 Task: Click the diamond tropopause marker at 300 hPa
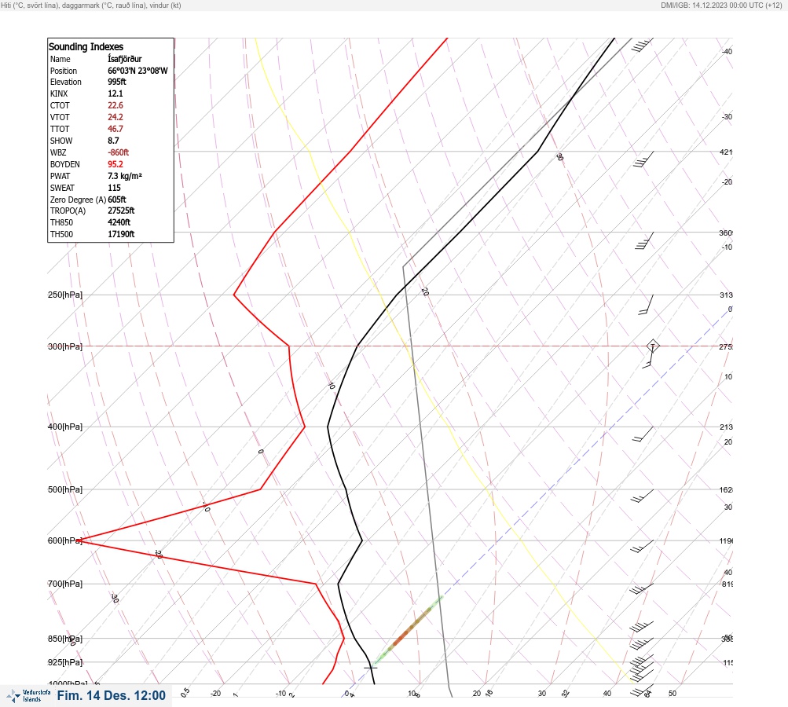coord(653,346)
